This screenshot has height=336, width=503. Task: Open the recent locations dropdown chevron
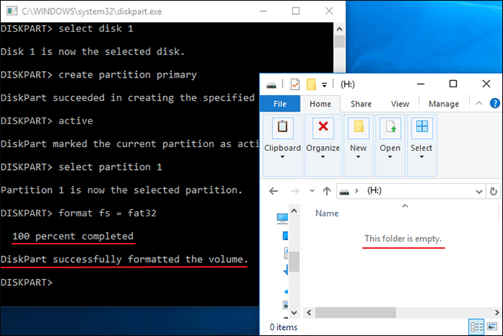coord(312,191)
